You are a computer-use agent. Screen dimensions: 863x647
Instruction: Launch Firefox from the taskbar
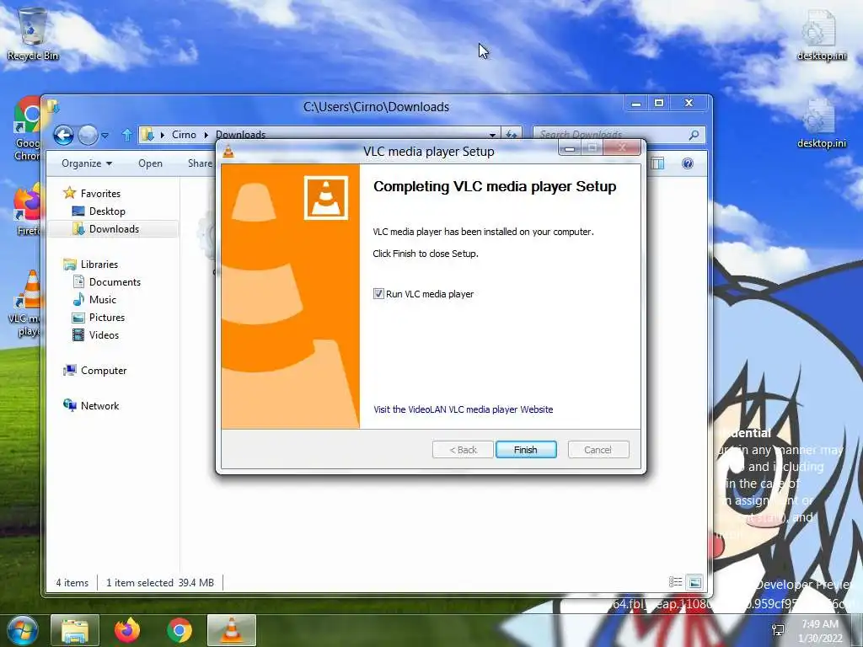[x=127, y=630]
